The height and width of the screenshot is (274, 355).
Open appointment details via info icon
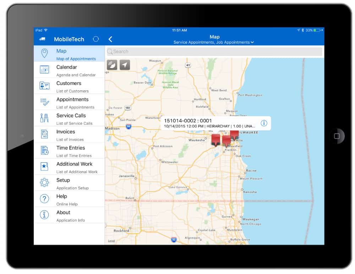click(x=264, y=123)
